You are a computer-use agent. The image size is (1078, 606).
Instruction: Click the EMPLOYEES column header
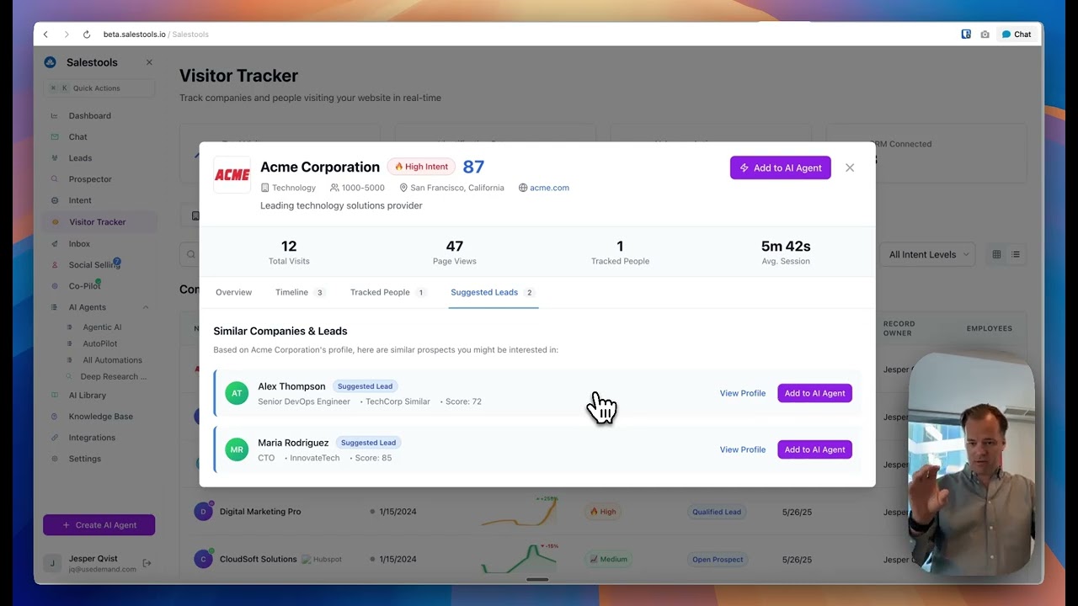click(x=990, y=328)
